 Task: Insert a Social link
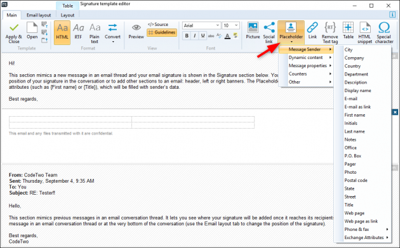pos(269,33)
